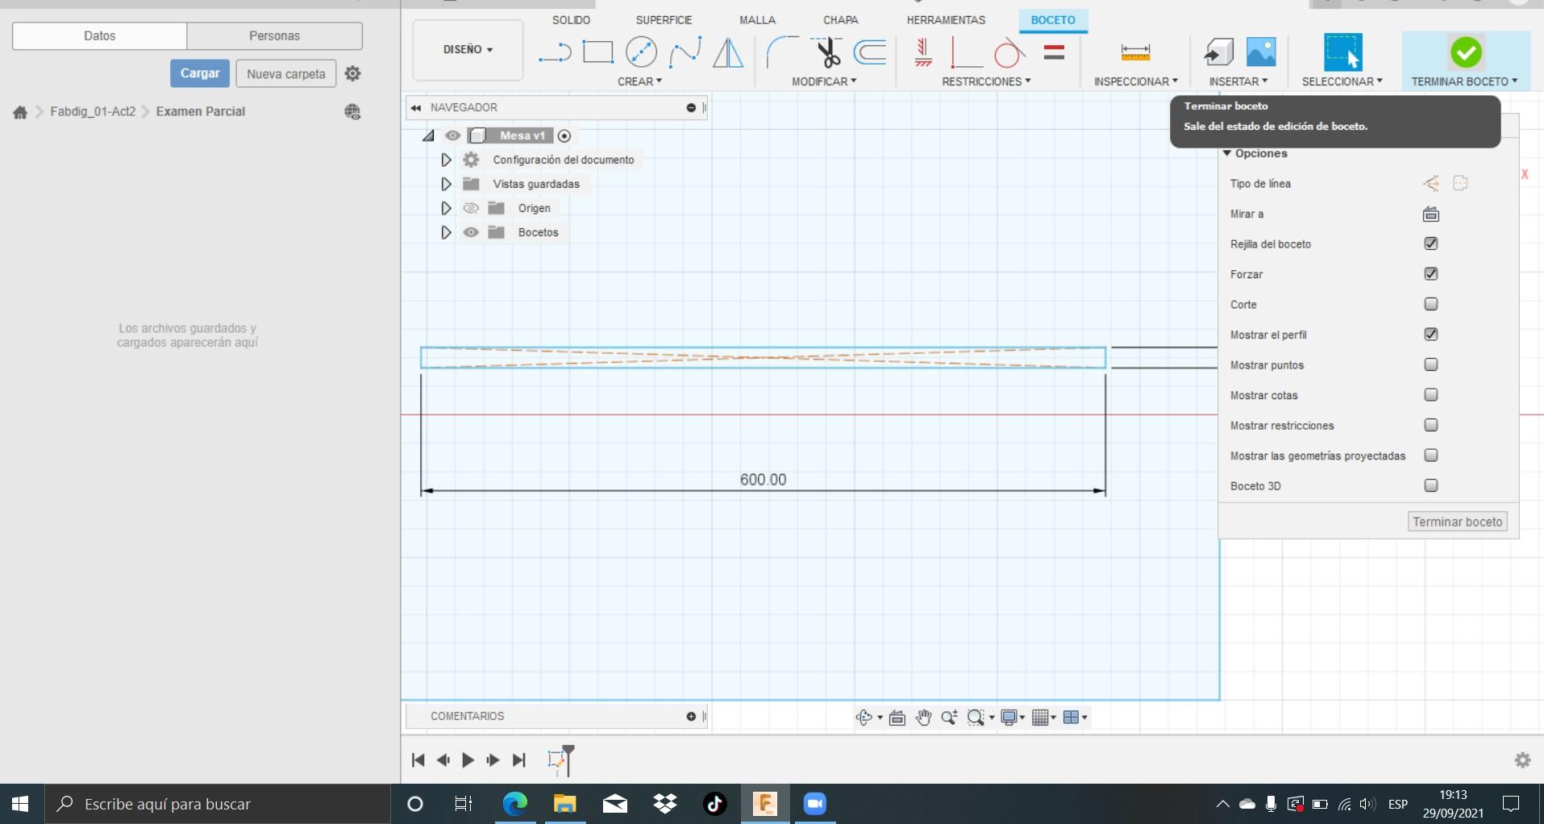Click the Terminar boceto palette button
The height and width of the screenshot is (824, 1544).
click(1458, 522)
